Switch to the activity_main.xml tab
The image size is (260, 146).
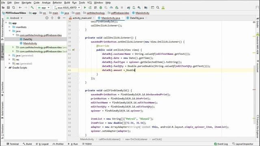tap(82, 18)
